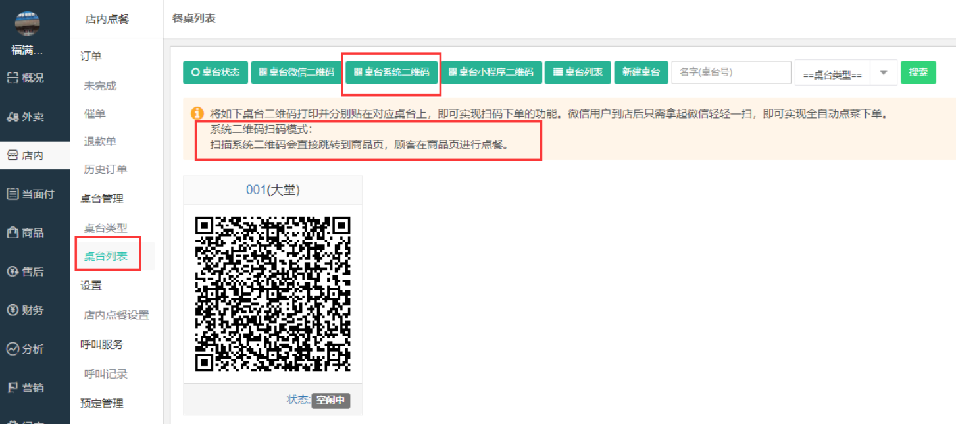Click the store avatar image
Viewport: 956px width, 424px height.
28,23
